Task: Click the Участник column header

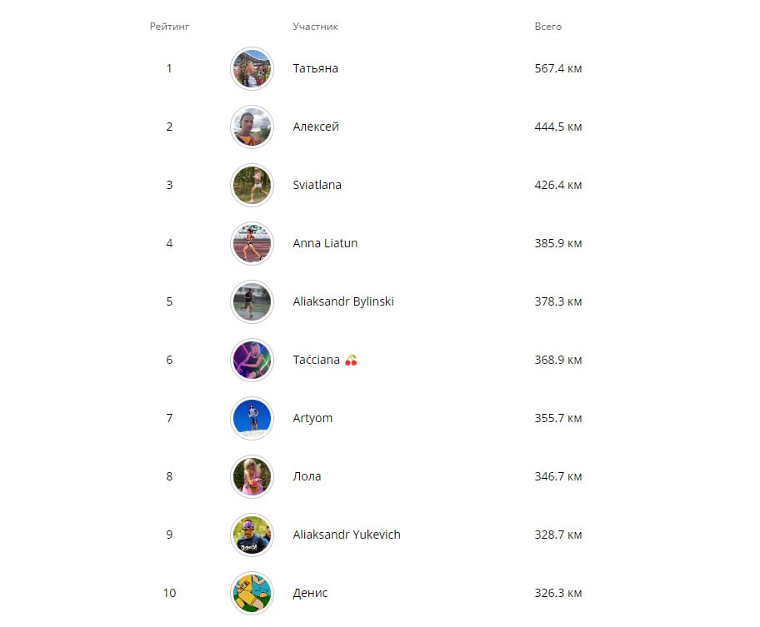Action: [x=315, y=27]
